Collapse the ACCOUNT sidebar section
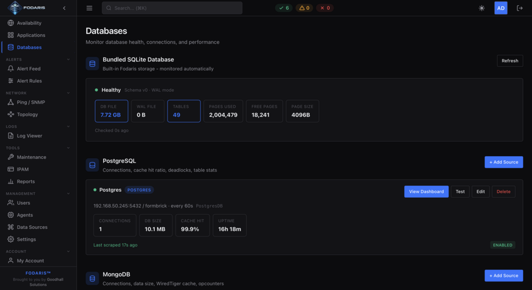Screen dimensions: 532x290 68,252
